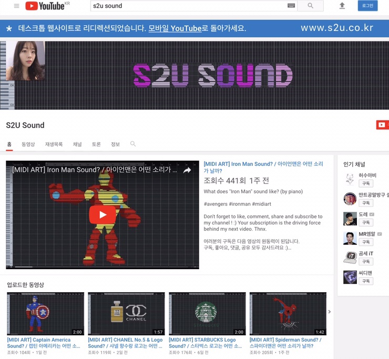This screenshot has width=389, height=359.
Task: Open the Spiderman video thumbnail
Action: click(x=288, y=314)
